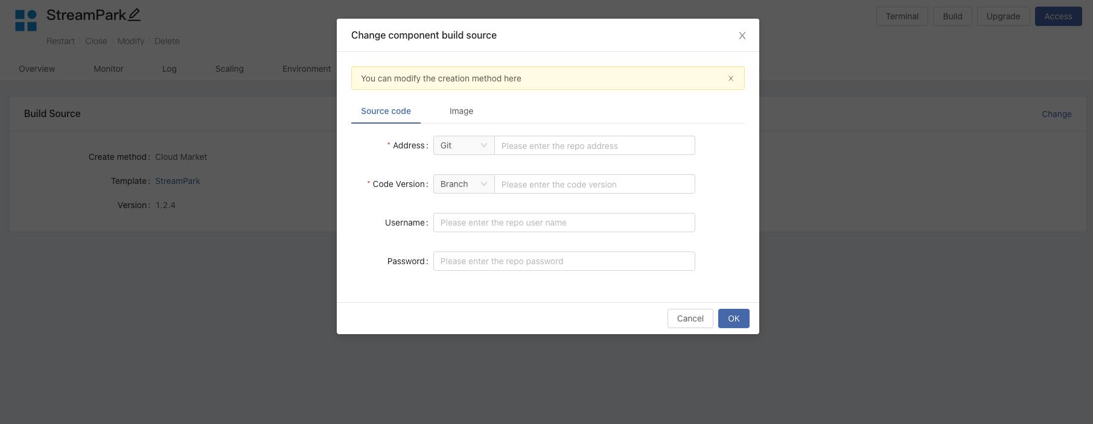Close the Change component build source dialog

[x=742, y=36]
